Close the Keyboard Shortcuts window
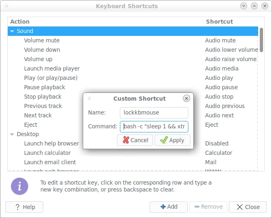 click(264, 6)
